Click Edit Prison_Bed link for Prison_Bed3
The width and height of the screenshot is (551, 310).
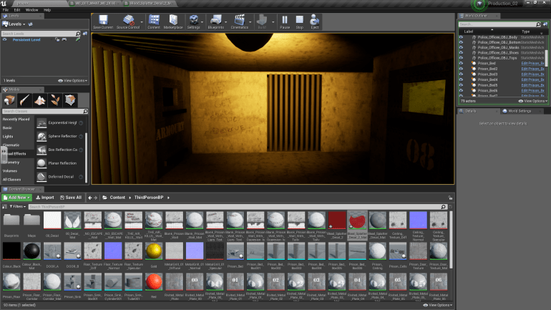pyautogui.click(x=532, y=74)
